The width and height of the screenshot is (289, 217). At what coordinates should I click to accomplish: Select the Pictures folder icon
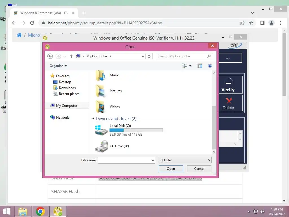[x=100, y=91]
